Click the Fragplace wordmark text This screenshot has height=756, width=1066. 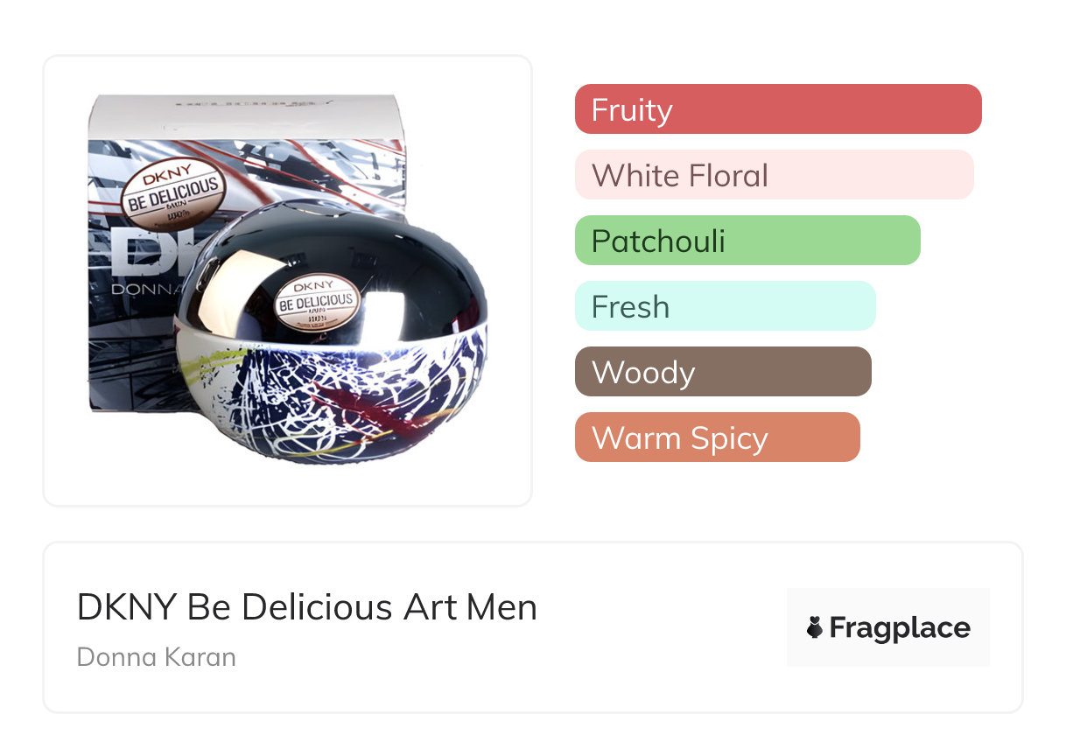900,627
